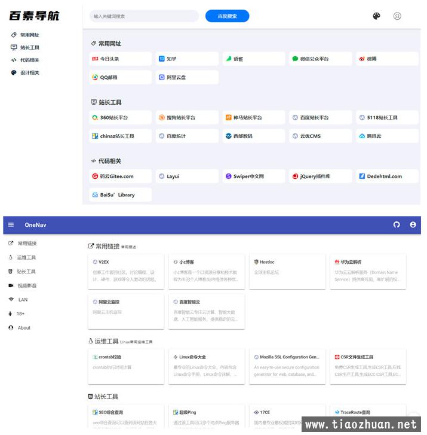Open the 微信公众平台 site card
Viewport: 427px width, 435px height.
321,59
